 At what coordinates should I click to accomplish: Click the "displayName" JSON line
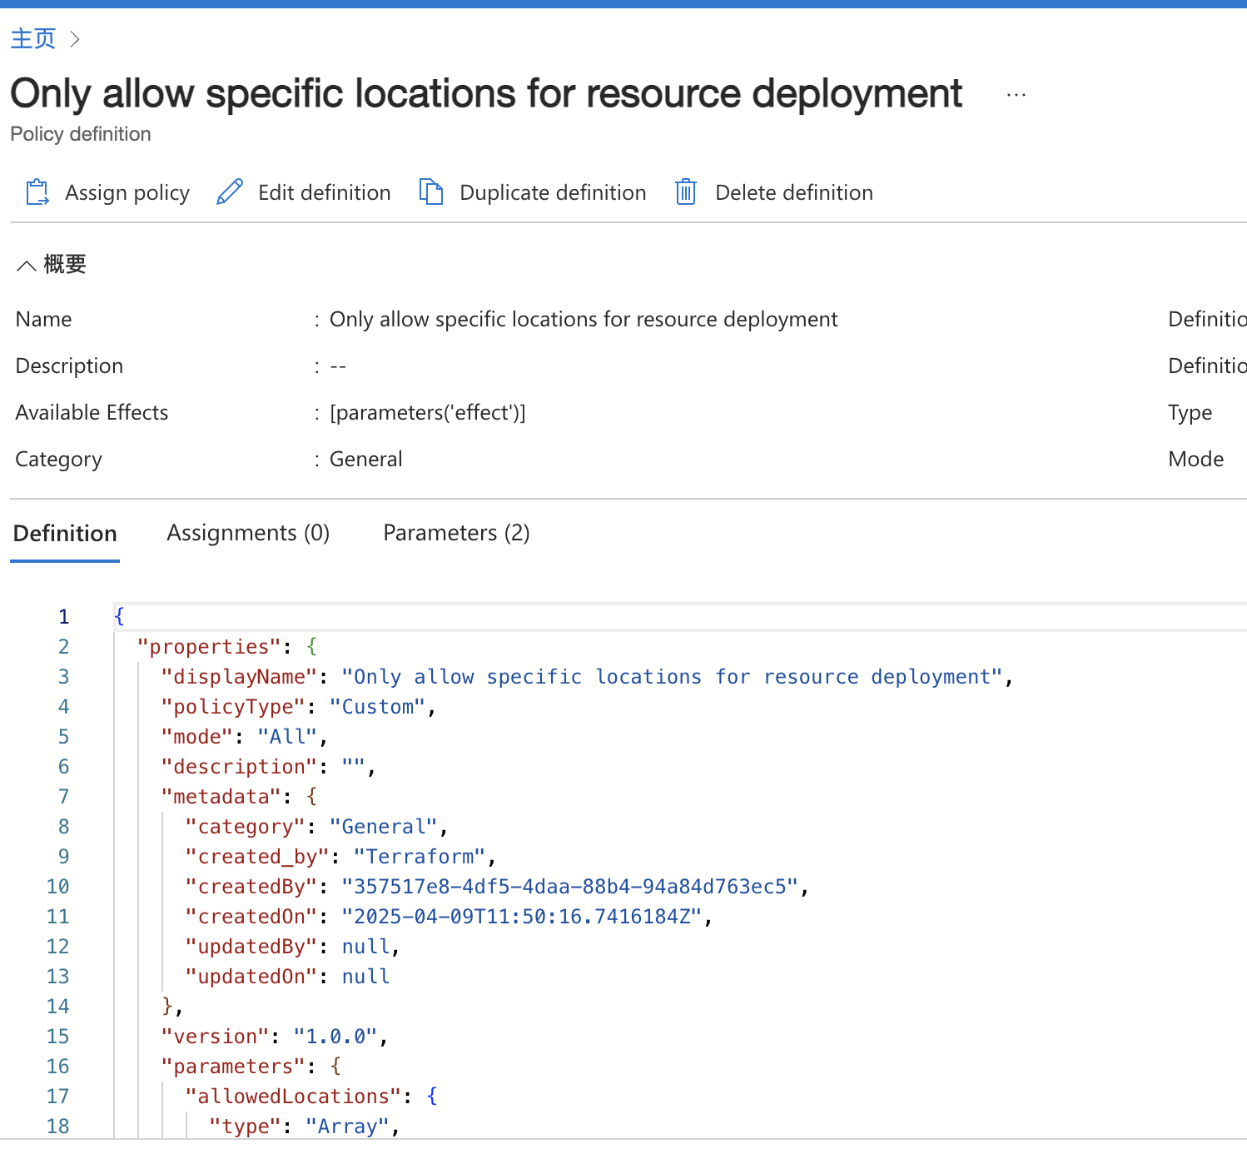587,677
